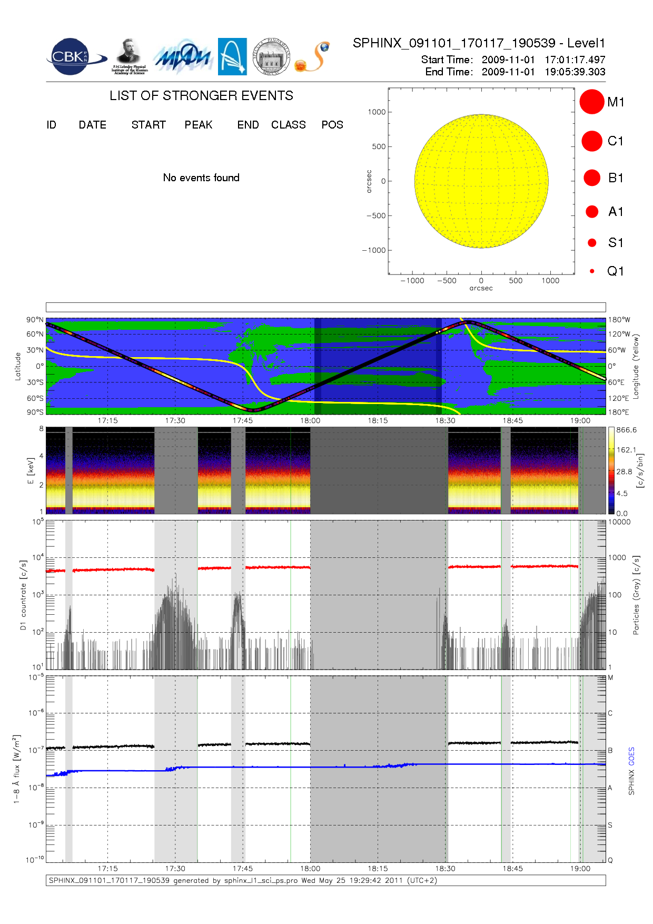This screenshot has width=653, height=924.
Task: Click the Particles (Gray) [c/s] axis label
Action: [636, 595]
